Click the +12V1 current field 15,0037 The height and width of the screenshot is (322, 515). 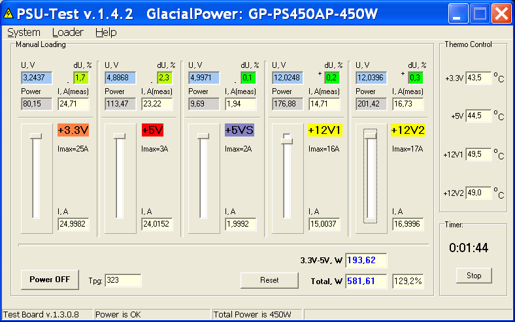tap(324, 224)
